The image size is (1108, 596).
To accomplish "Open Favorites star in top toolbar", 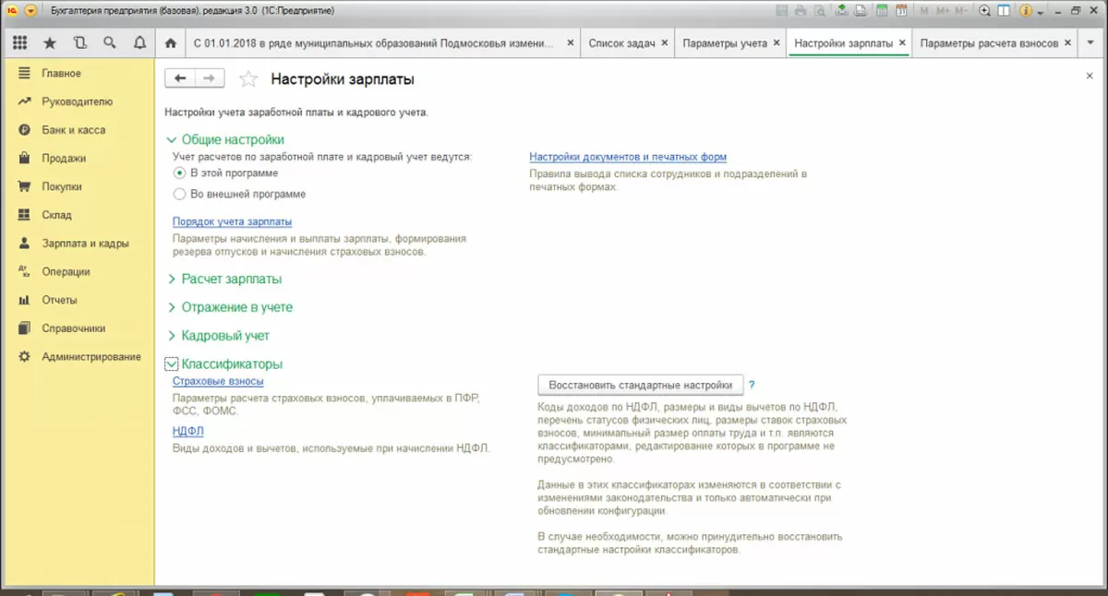I will (50, 42).
